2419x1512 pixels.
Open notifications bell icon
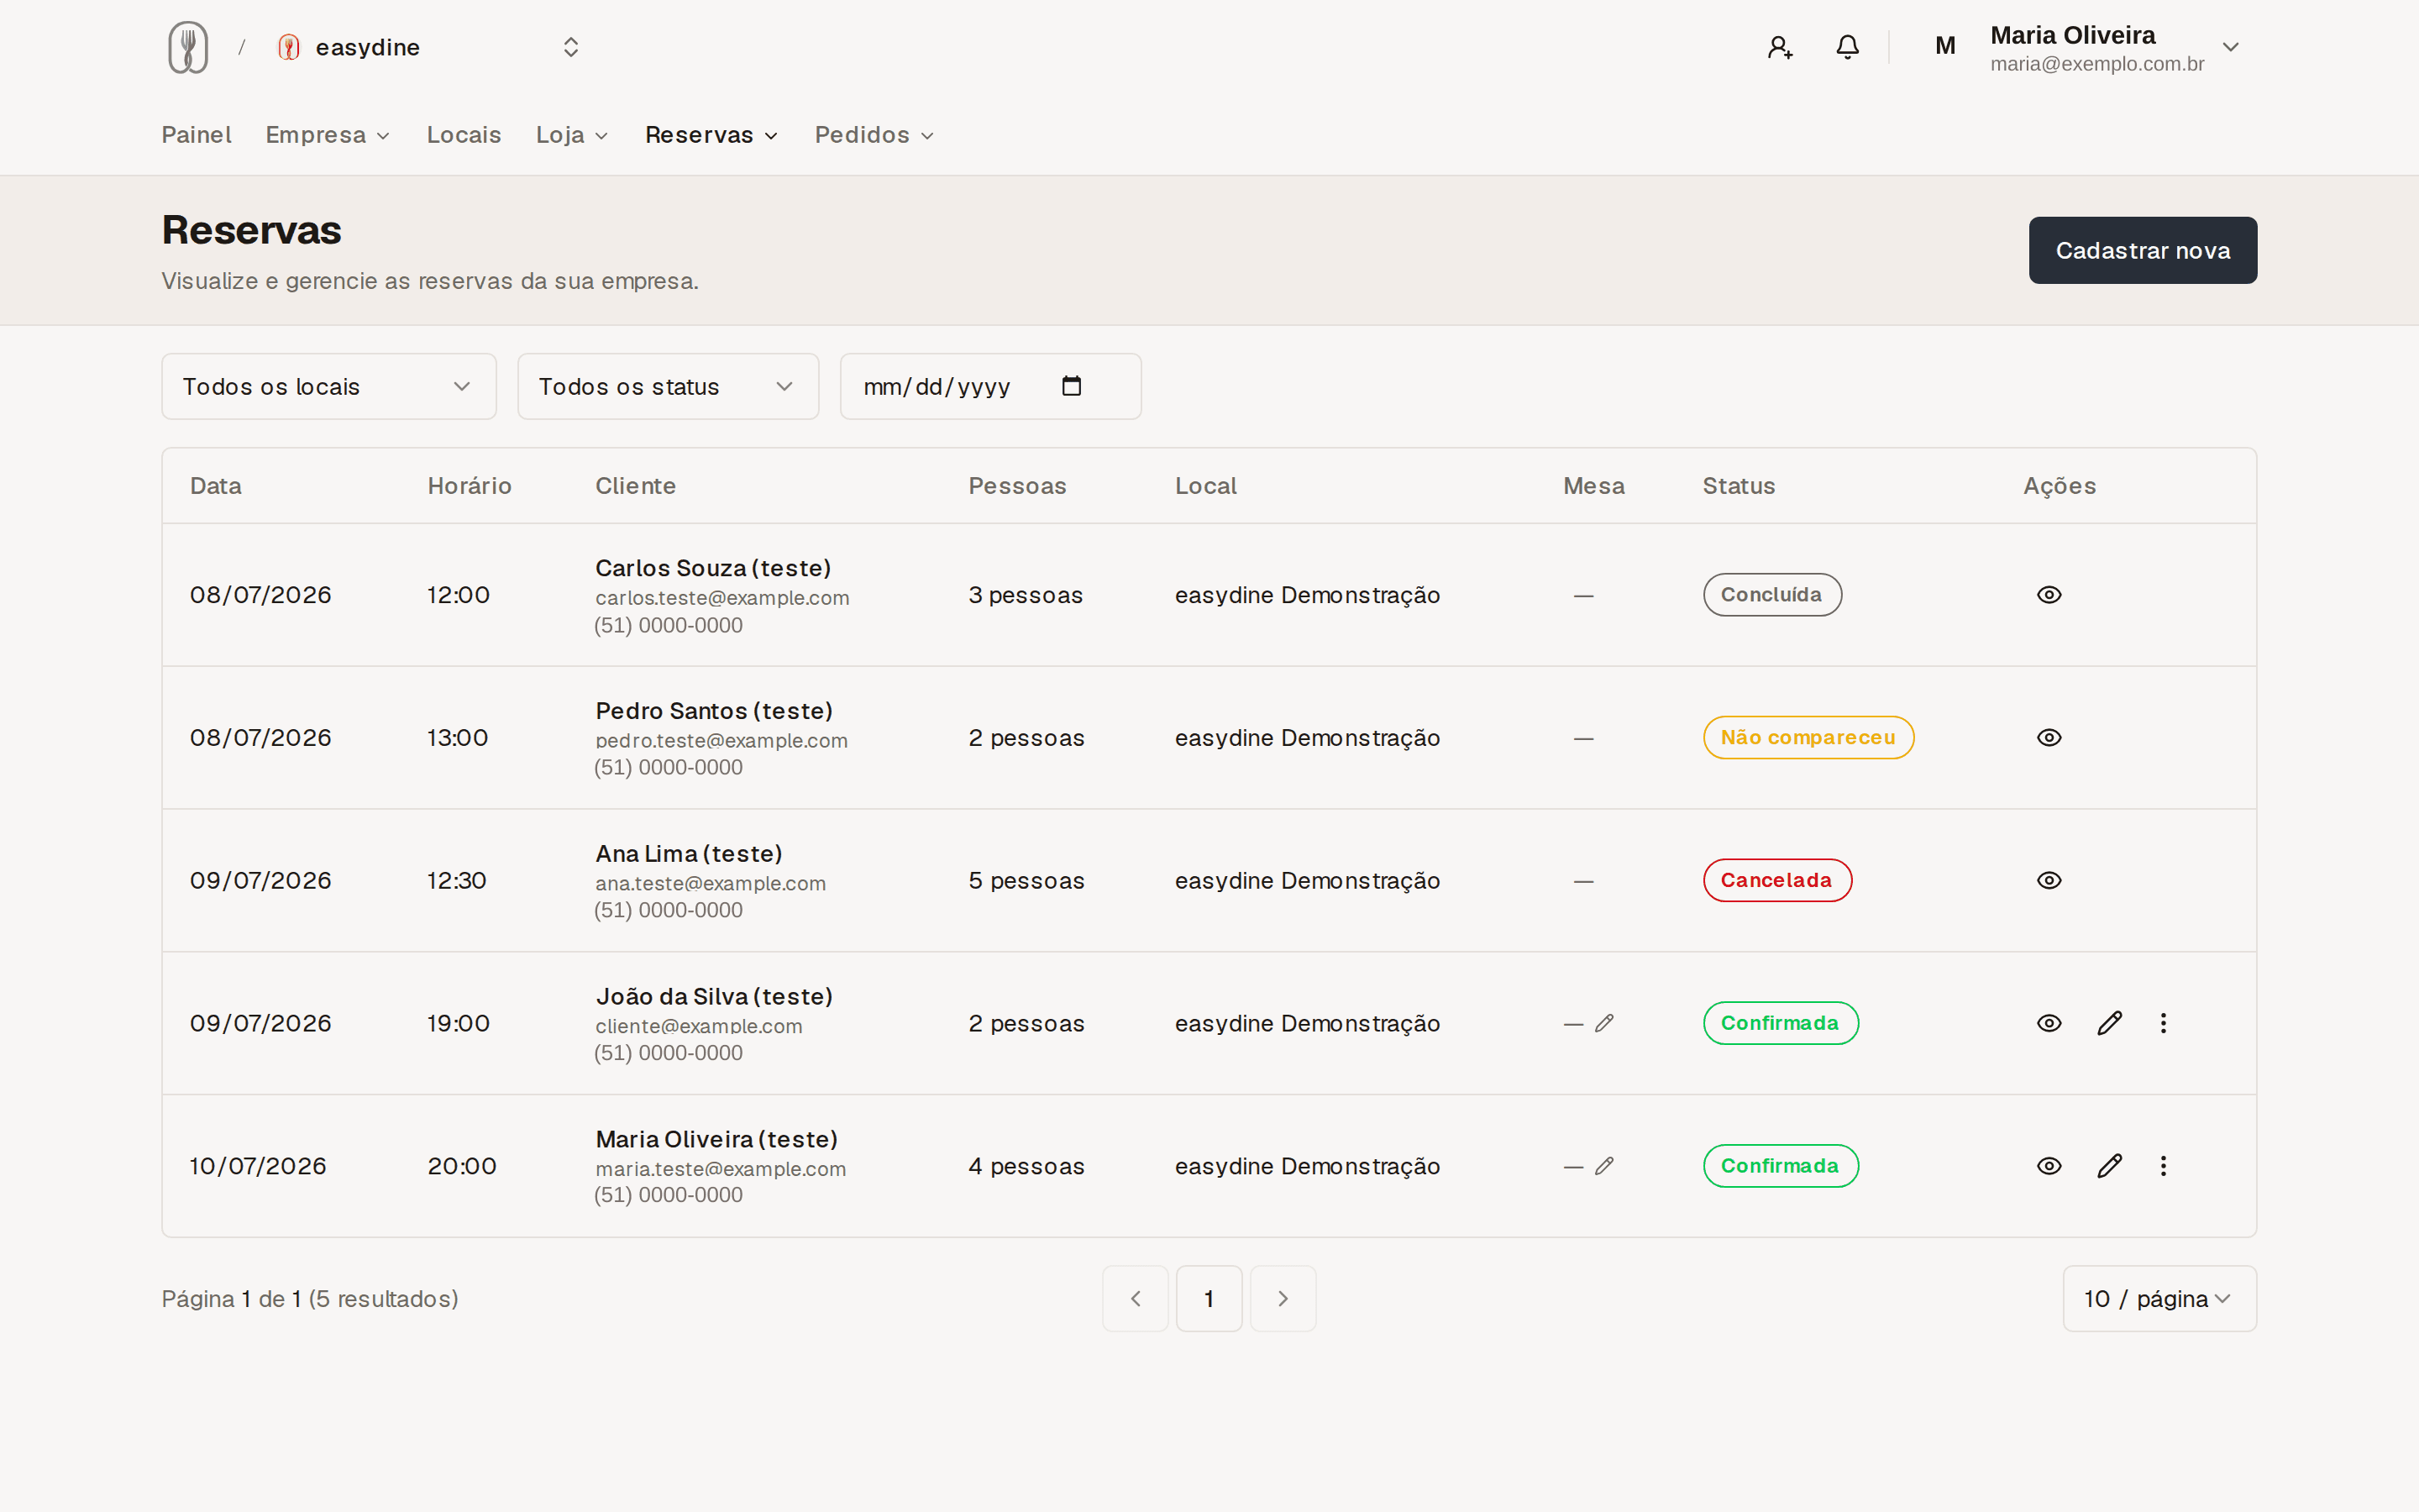pyautogui.click(x=1847, y=47)
